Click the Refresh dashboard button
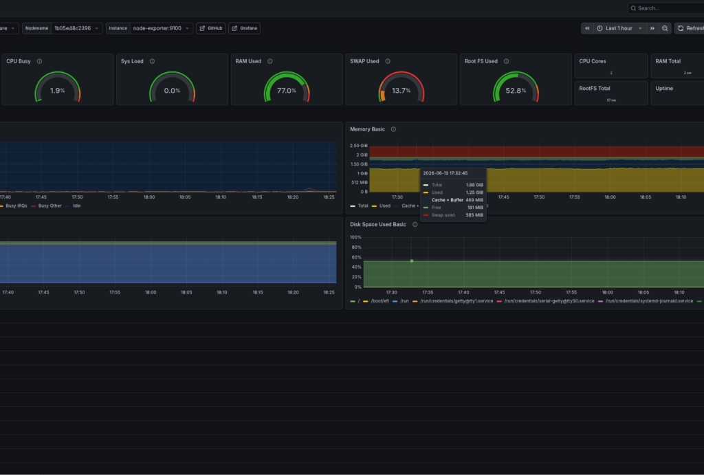 pyautogui.click(x=690, y=28)
